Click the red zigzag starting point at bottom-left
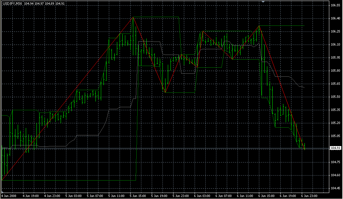343x199 pixels. (x=2, y=180)
